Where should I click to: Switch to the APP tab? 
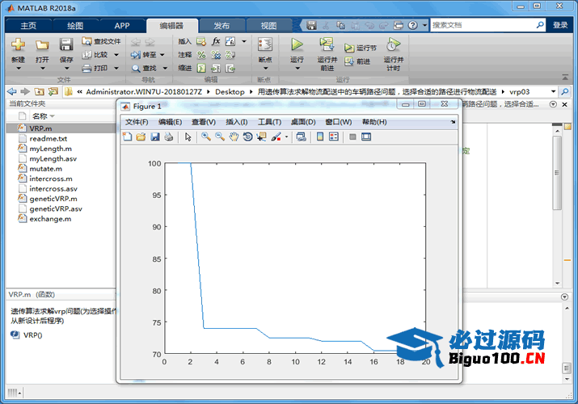point(122,26)
